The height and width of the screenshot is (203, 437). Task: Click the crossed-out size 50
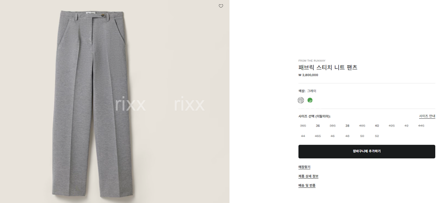coord(362,136)
